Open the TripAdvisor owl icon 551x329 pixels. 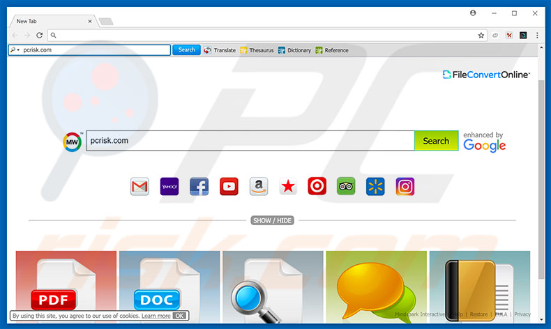346,186
